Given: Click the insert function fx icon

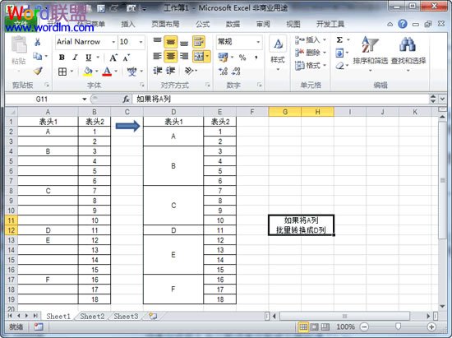Looking at the screenshot, I should tap(126, 100).
